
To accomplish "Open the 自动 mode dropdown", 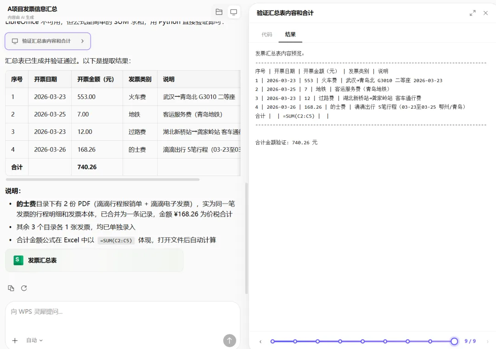I will tap(34, 340).
